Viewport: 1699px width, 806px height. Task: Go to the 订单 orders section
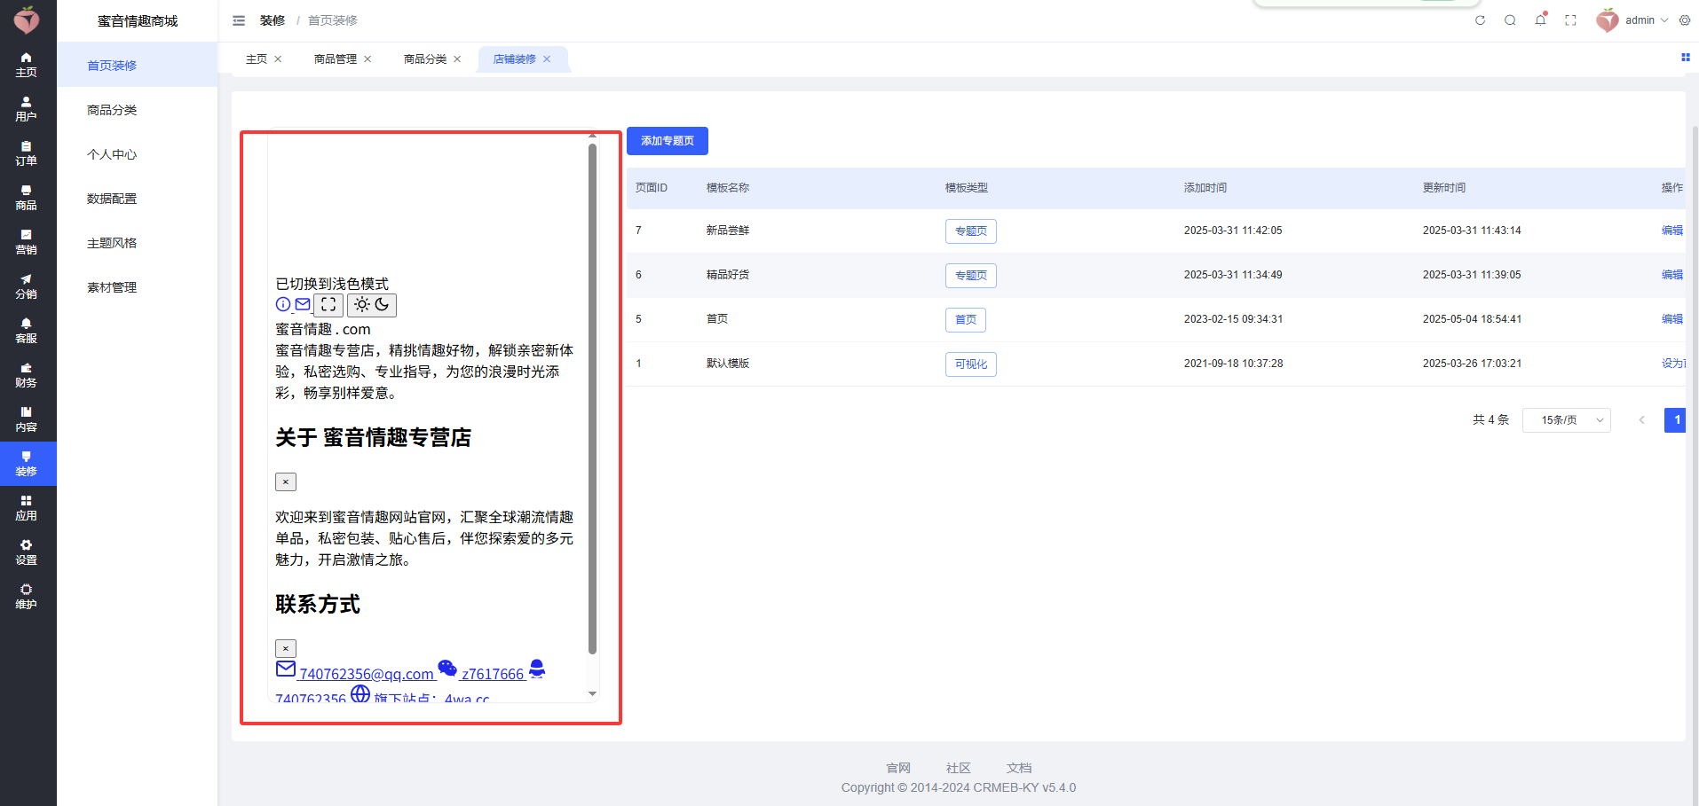point(27,153)
